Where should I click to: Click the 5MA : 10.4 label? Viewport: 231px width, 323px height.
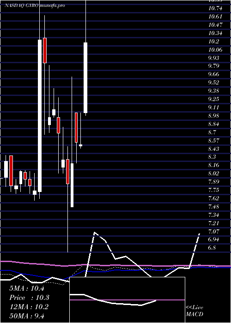[x=27, y=288]
